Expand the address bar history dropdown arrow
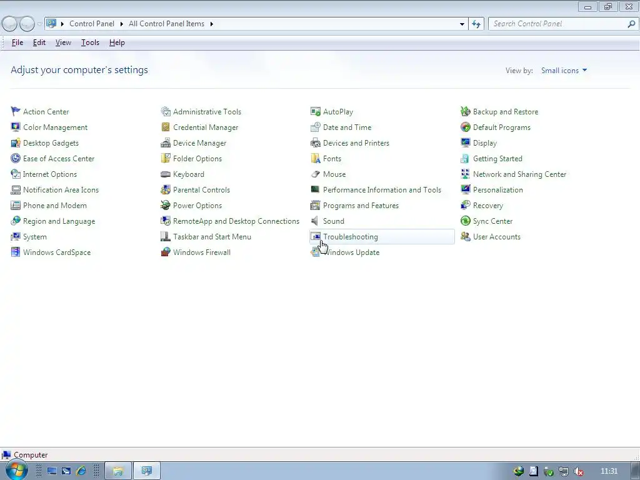The image size is (640, 480). [462, 24]
